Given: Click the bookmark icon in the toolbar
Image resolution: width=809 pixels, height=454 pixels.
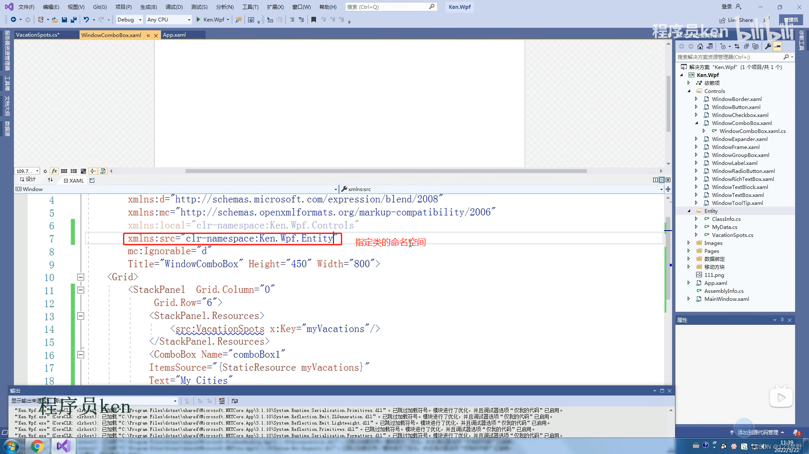Looking at the screenshot, I should [313, 20].
